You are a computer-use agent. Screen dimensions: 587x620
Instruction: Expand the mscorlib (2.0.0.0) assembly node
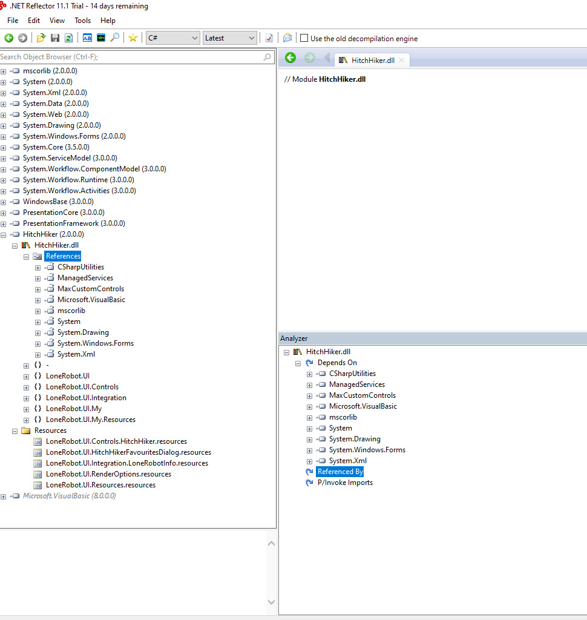point(3,71)
